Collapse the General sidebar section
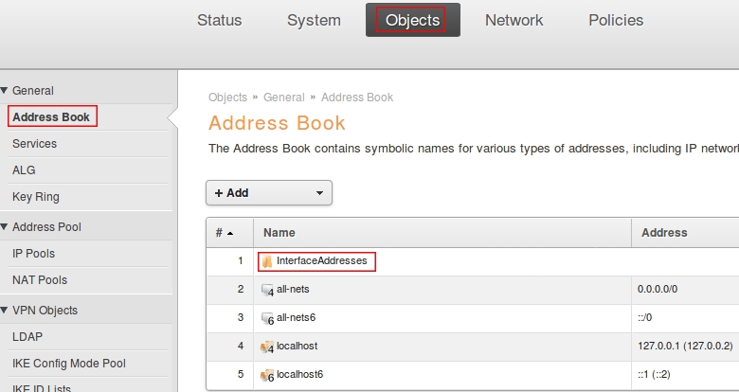The height and width of the screenshot is (392, 739). [x=5, y=91]
